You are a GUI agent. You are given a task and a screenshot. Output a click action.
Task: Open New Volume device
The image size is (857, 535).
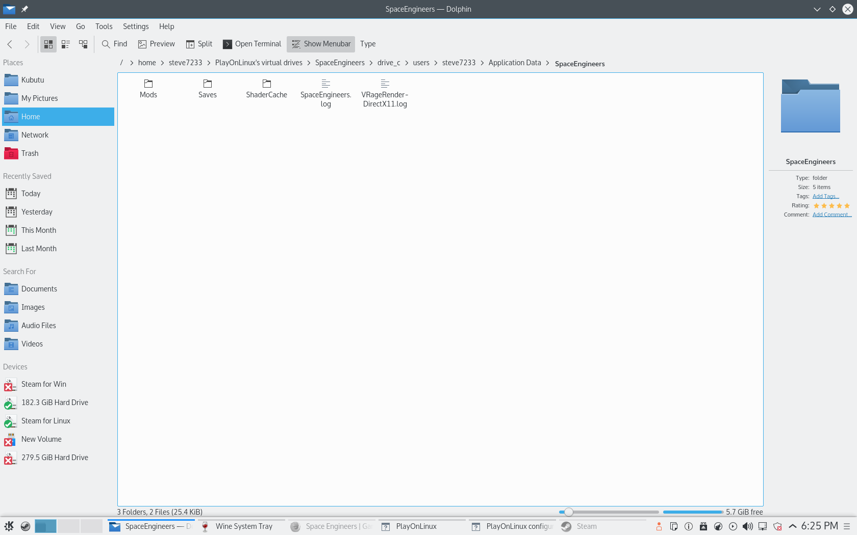coord(58,439)
